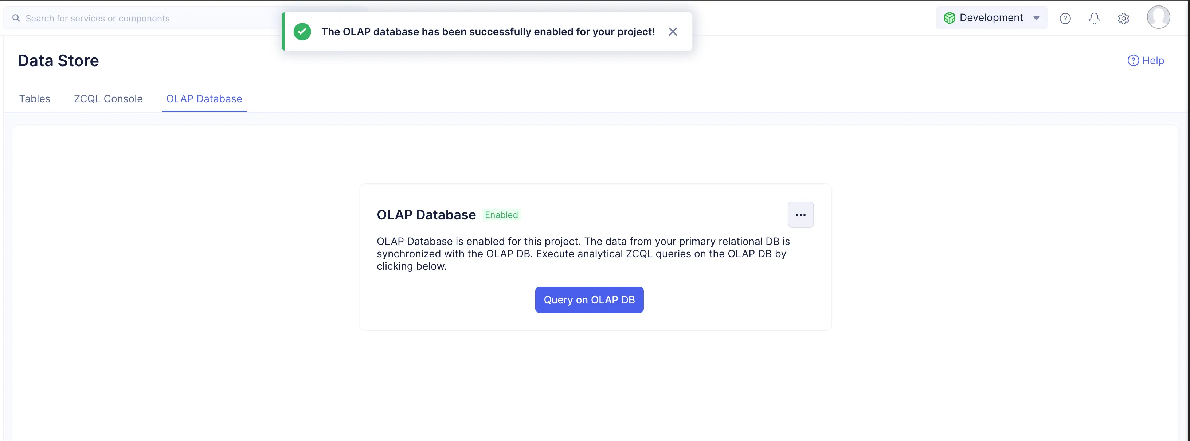1190x441 pixels.
Task: Click the green Enabled status badge
Action: click(501, 215)
